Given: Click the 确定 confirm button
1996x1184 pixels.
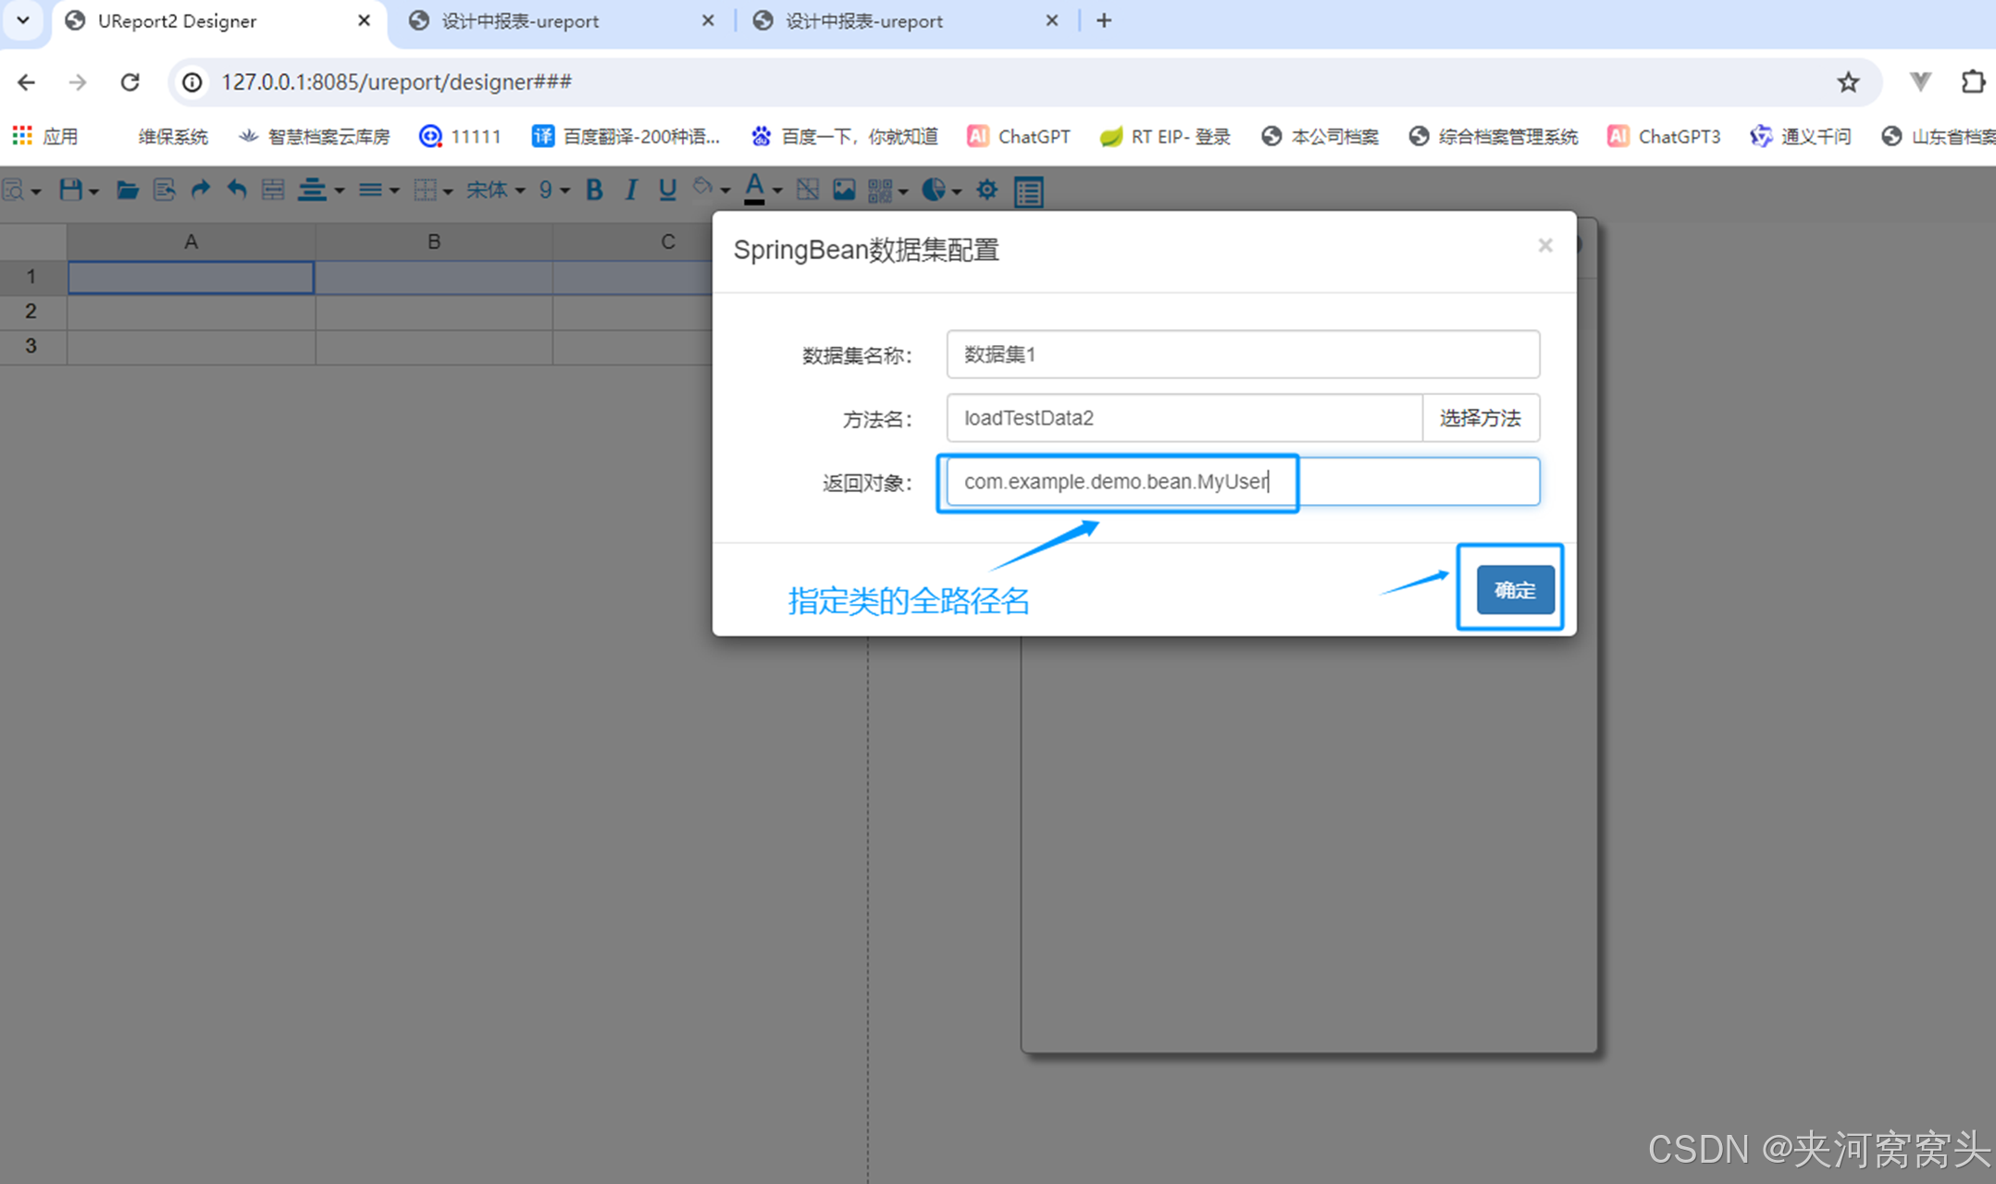Looking at the screenshot, I should point(1514,590).
